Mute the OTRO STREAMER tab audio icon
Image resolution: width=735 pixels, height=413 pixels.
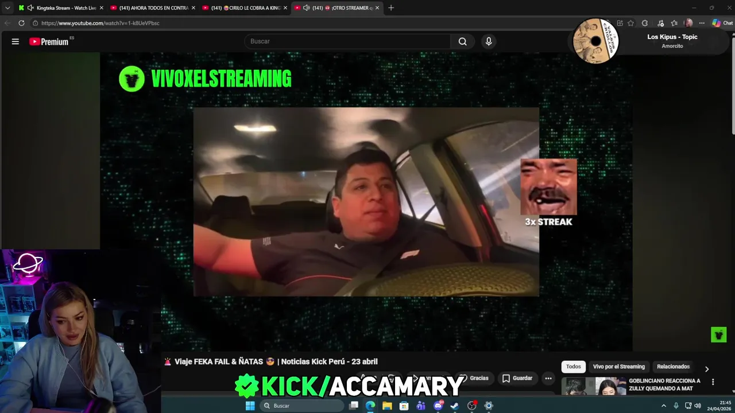tap(306, 8)
